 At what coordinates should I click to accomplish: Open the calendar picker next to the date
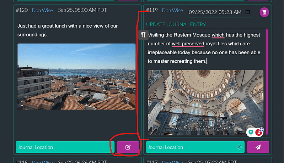247,12
